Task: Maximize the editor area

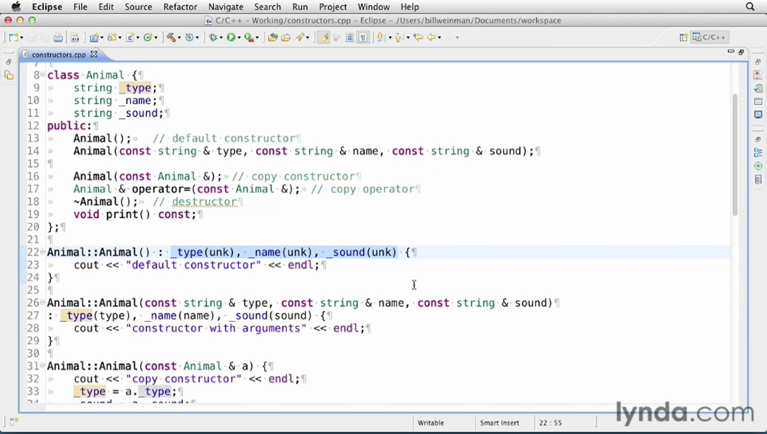Action: [x=741, y=52]
